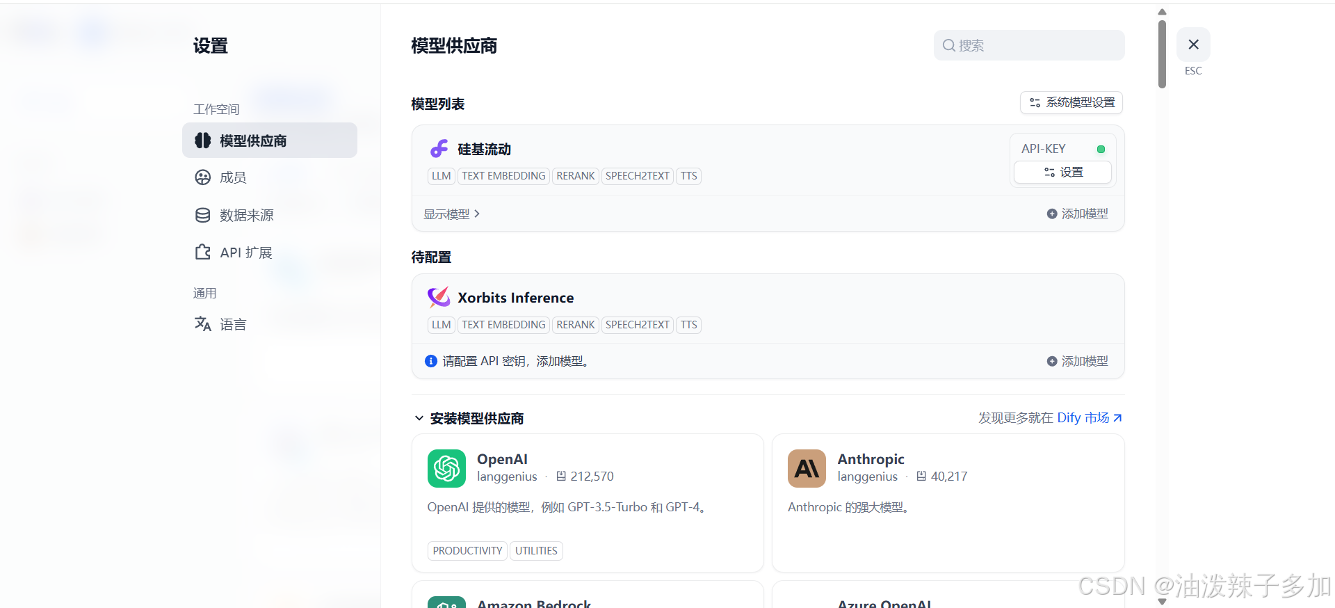Open the Anthropic provider card title

coord(871,459)
